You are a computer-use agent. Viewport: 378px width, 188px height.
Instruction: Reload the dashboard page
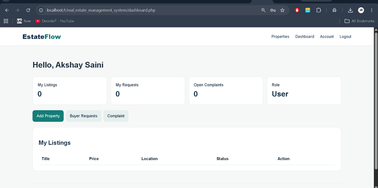click(x=28, y=10)
